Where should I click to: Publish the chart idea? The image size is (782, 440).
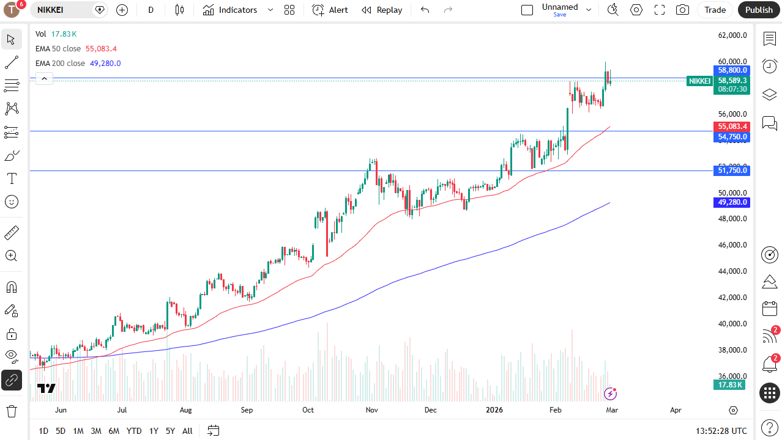[x=759, y=10]
